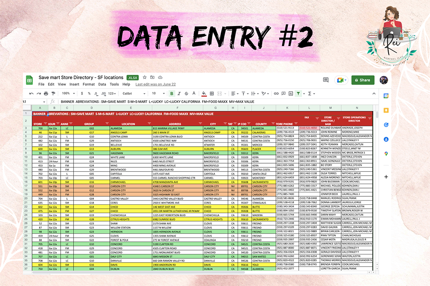The image size is (430, 286).
Task: Open Contacts side panel
Action: coord(386,139)
